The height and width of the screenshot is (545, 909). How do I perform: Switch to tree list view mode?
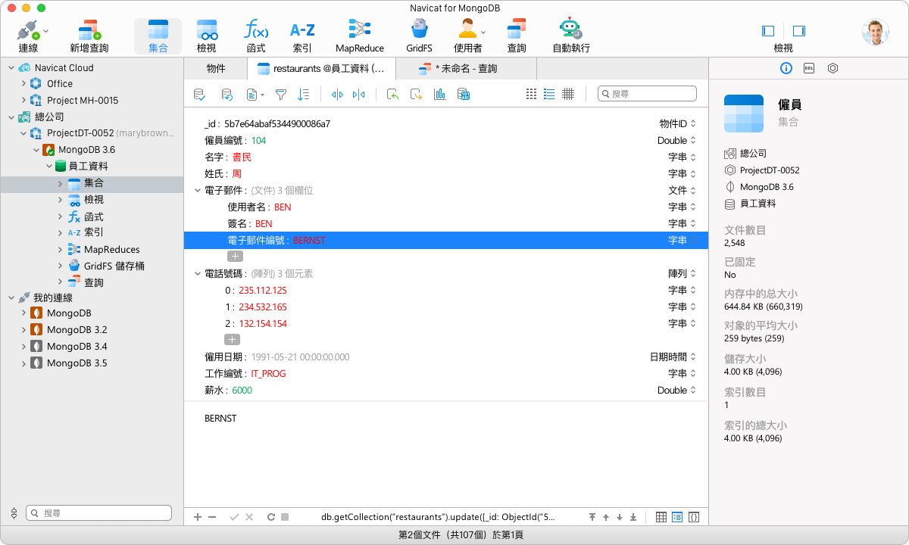[550, 94]
